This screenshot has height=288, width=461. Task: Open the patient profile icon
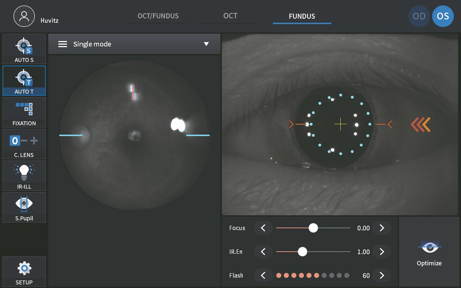24,16
